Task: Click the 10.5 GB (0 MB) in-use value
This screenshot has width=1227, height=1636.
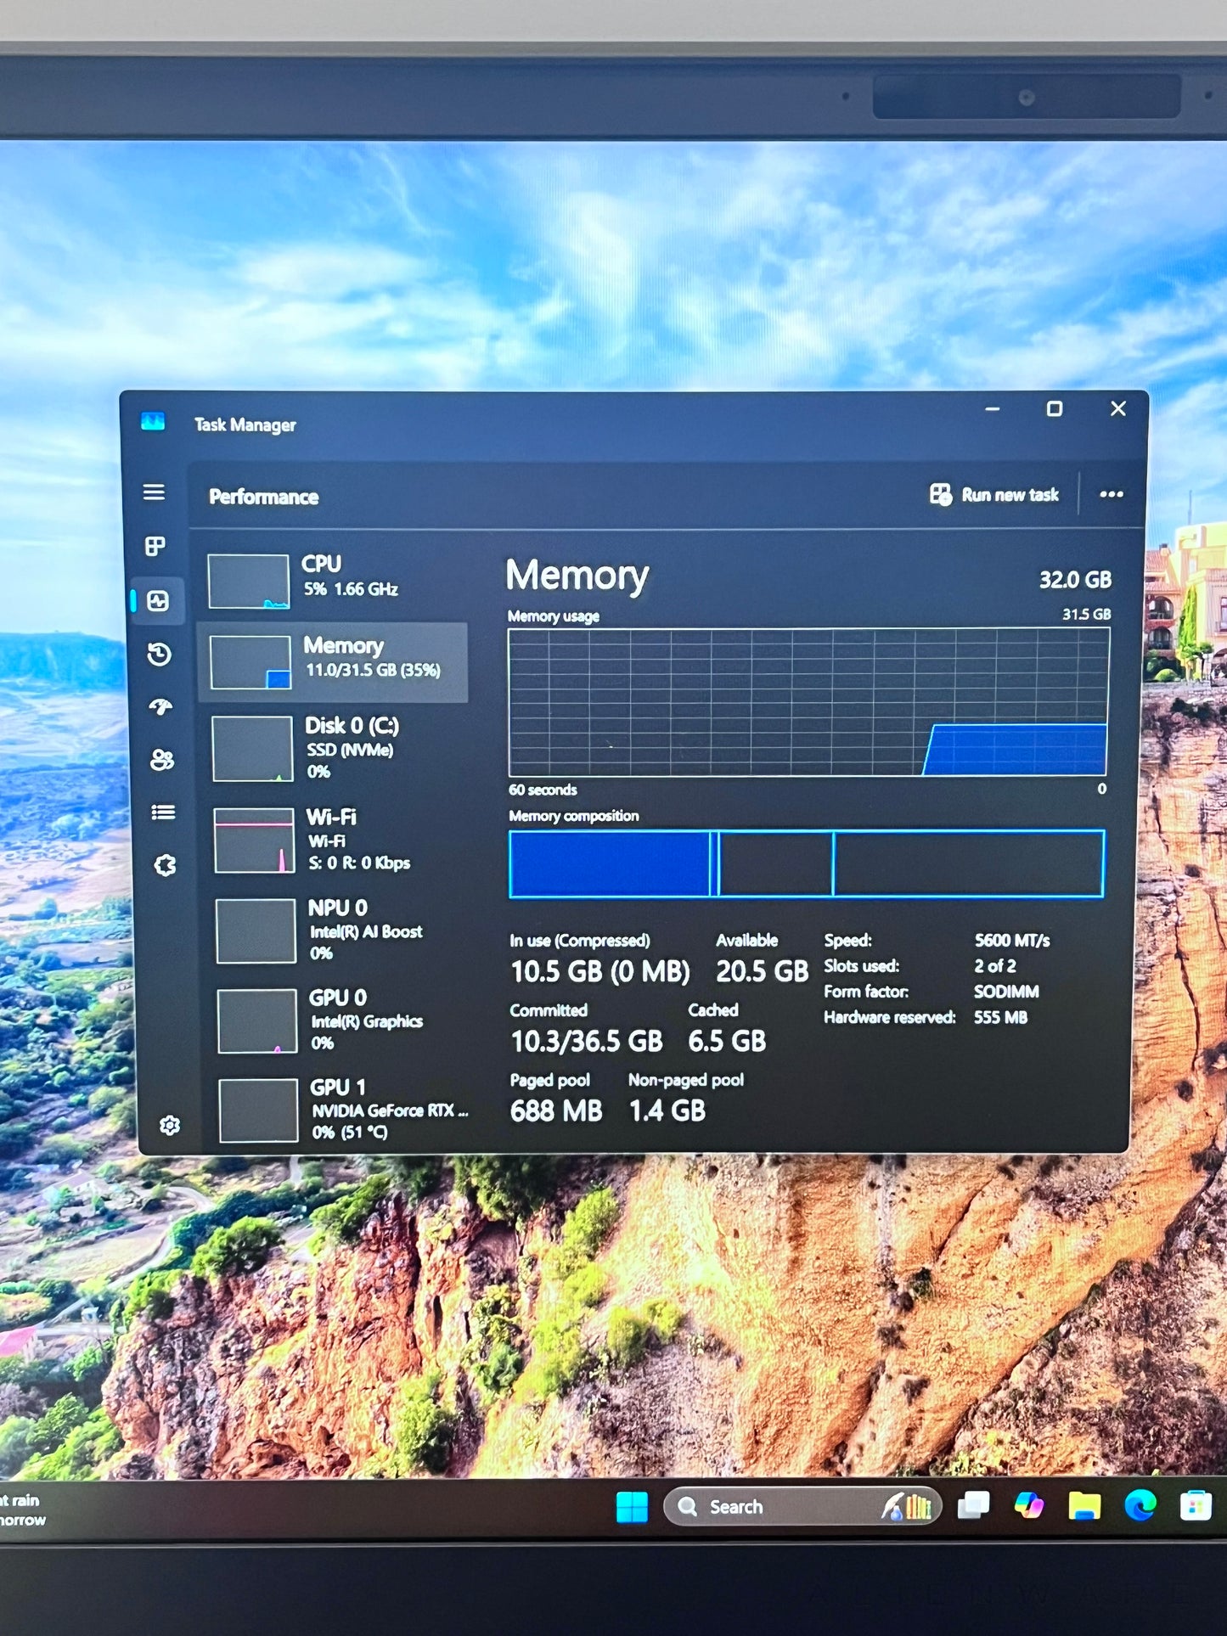Action: point(600,971)
